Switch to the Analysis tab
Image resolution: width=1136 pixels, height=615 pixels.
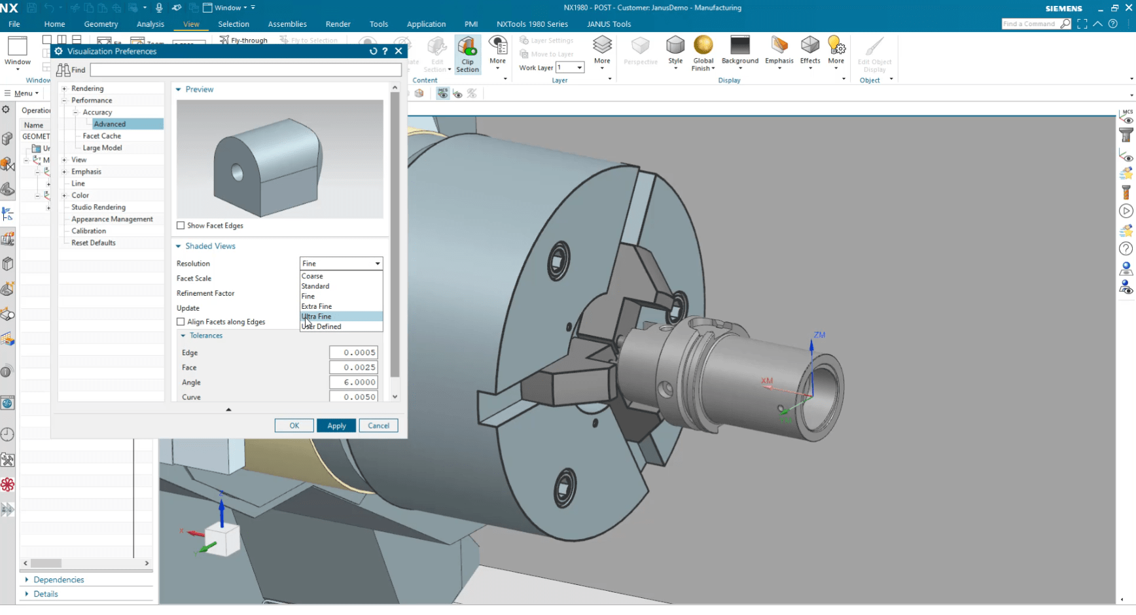pos(151,24)
